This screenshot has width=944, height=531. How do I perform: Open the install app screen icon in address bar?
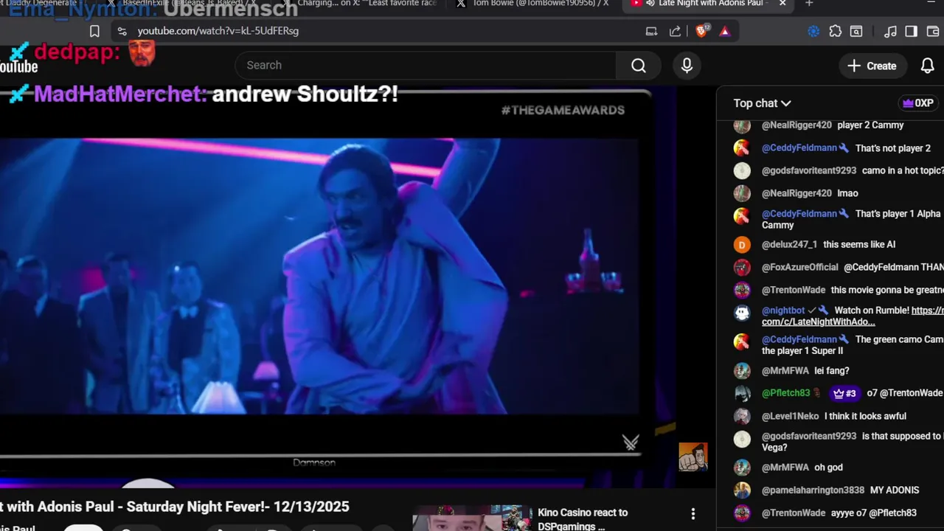pos(651,31)
